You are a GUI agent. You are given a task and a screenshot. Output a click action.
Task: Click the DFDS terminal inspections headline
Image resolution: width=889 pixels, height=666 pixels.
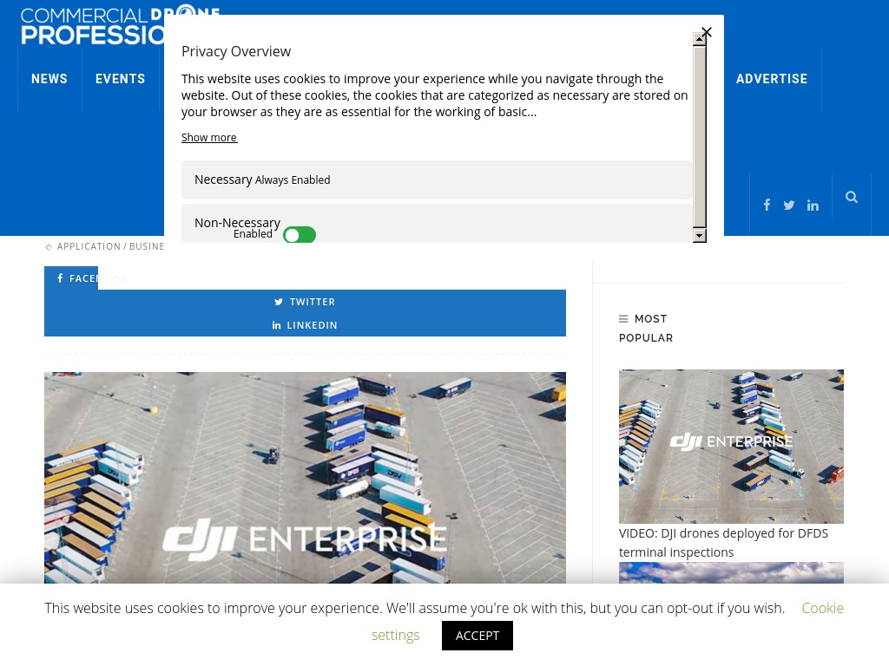pos(723,543)
